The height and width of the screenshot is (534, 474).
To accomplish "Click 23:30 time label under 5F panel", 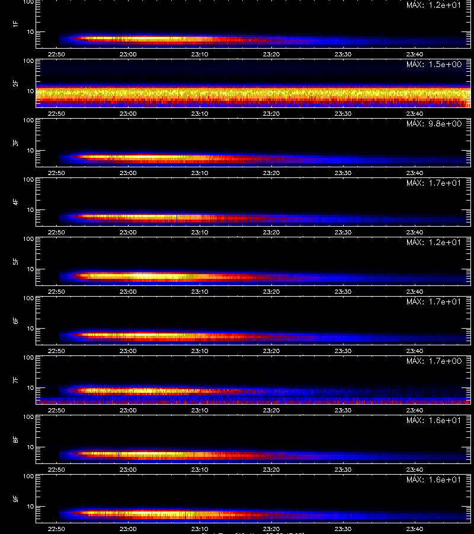I will pos(343,291).
